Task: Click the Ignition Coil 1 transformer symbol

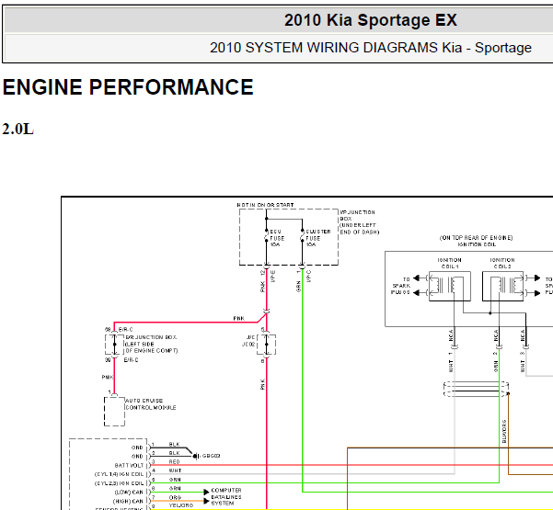Action: pyautogui.click(x=450, y=286)
